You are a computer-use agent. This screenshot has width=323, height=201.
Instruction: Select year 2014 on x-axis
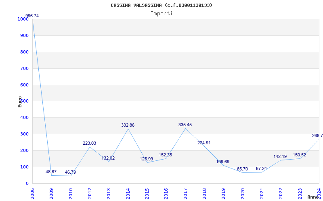click(x=128, y=194)
